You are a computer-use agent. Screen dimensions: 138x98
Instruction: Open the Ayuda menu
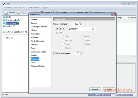click(x=46, y=8)
